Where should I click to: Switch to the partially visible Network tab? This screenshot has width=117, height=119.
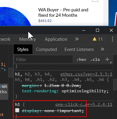click(5, 39)
